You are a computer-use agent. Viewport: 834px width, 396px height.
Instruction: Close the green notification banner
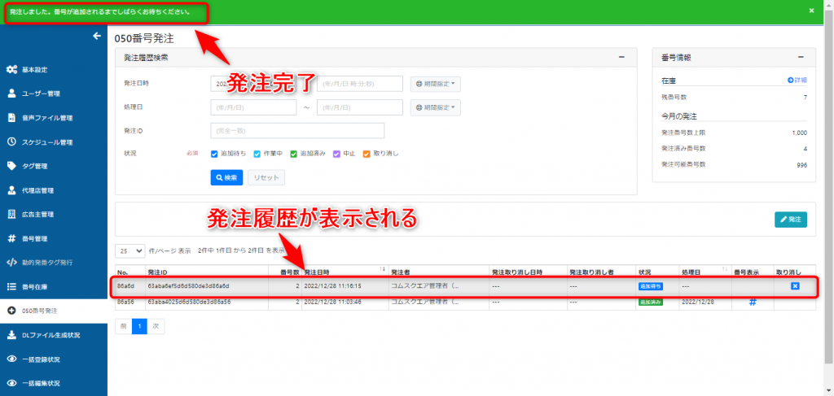click(811, 11)
